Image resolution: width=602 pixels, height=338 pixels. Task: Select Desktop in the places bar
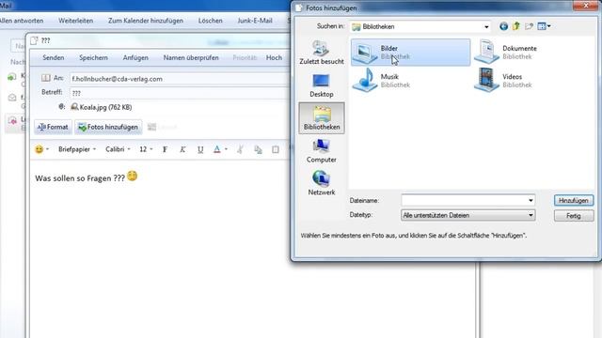pos(322,85)
